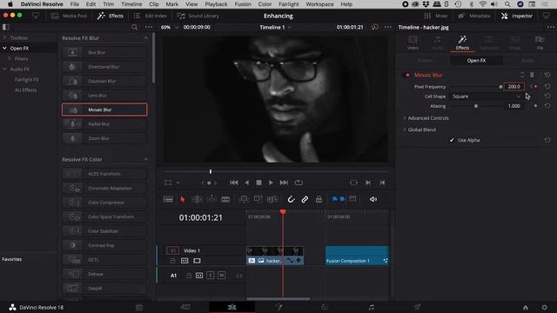
Task: Toggle Video 1 track auto select
Action: click(x=185, y=261)
